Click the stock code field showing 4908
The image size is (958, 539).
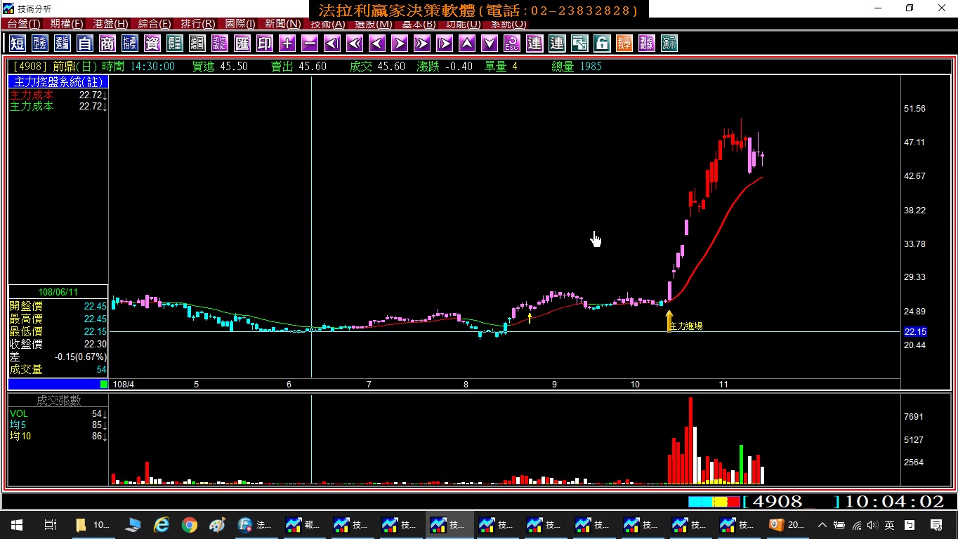pyautogui.click(x=791, y=502)
